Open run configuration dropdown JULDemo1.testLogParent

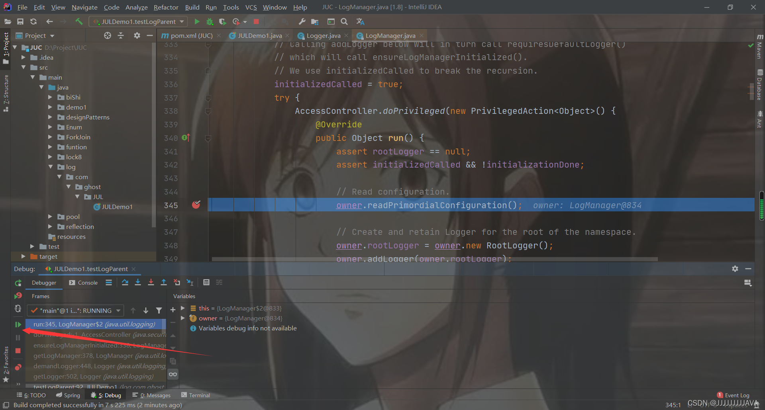(138, 21)
